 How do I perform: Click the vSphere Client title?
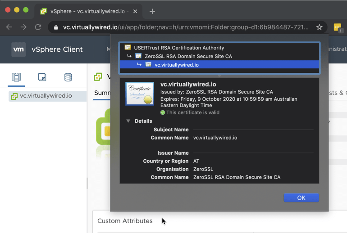(57, 49)
